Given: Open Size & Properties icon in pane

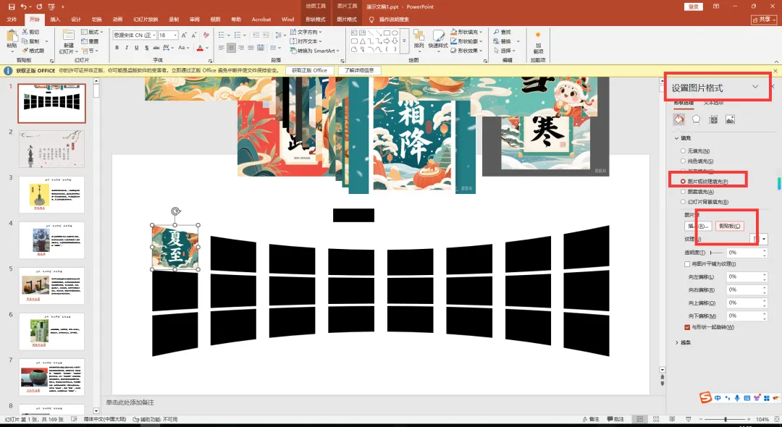Looking at the screenshot, I should pyautogui.click(x=713, y=119).
